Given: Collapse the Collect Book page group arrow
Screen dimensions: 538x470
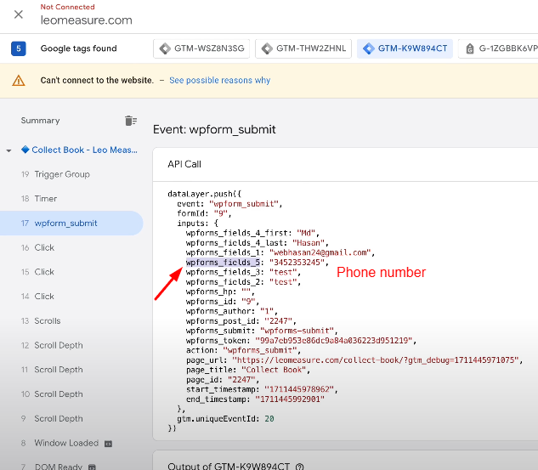Looking at the screenshot, I should tap(8, 150).
